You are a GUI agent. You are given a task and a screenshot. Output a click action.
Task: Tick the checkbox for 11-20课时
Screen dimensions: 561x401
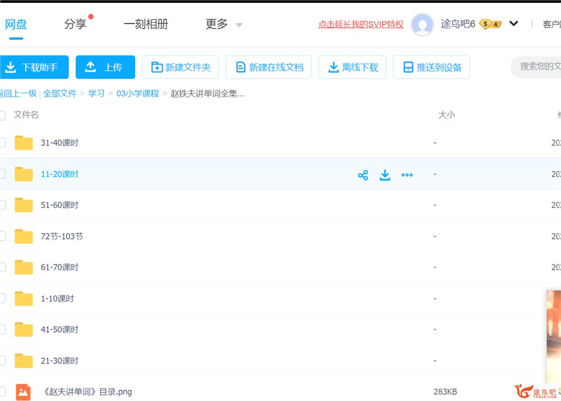click(x=2, y=174)
